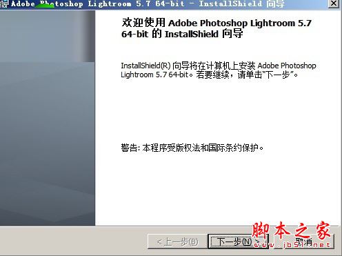Viewport: 342px width, 256px height.
Task: Close the InstallShield wizard window
Action: (x=334, y=3)
